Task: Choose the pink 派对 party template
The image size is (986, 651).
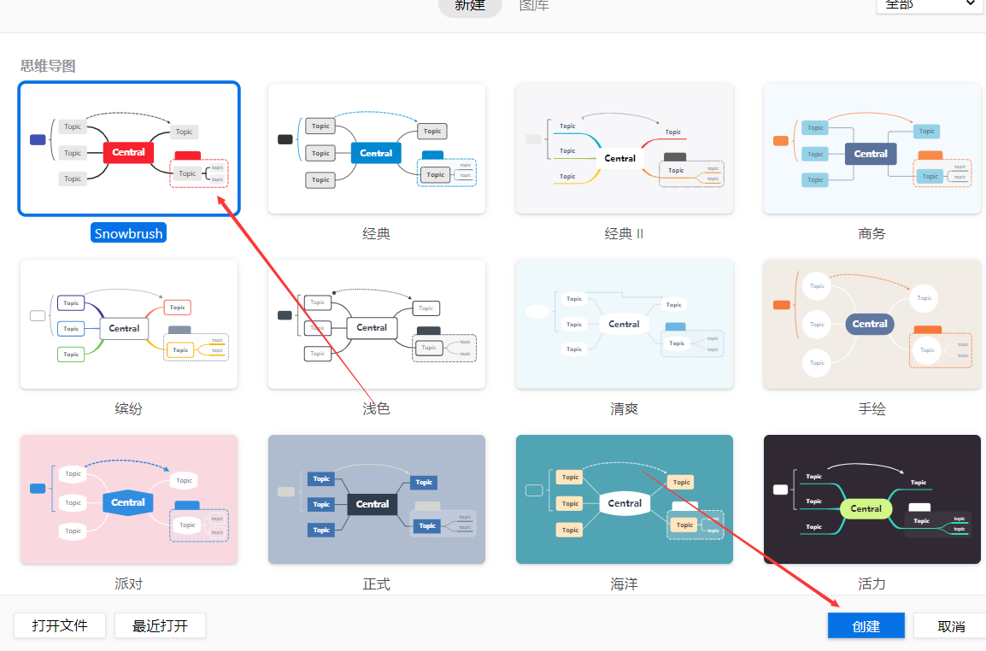Action: (128, 499)
